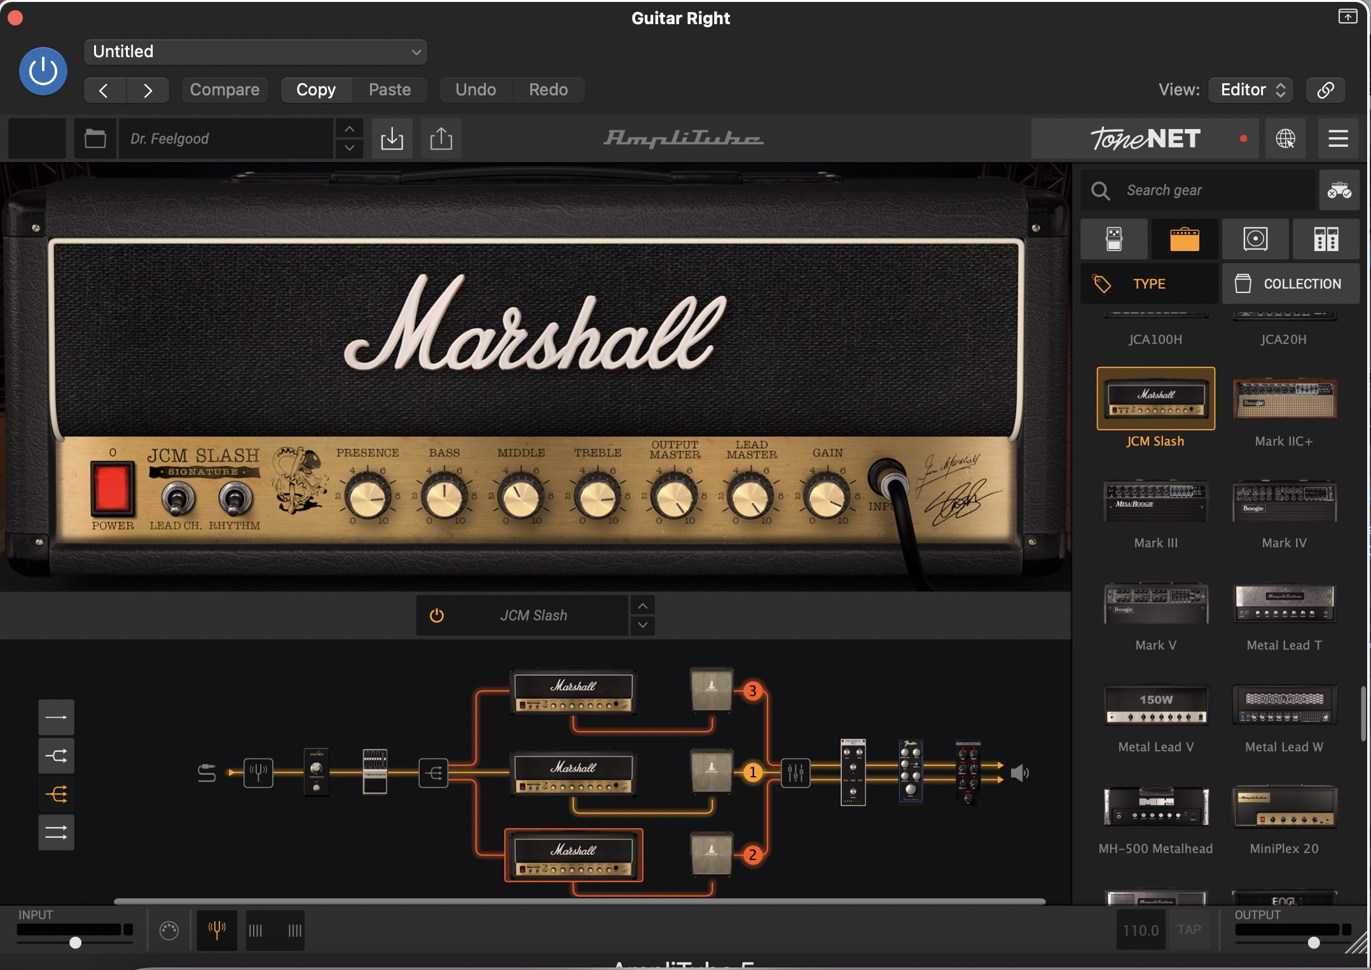The width and height of the screenshot is (1371, 970).
Task: Click the Copy button
Action: pos(316,90)
